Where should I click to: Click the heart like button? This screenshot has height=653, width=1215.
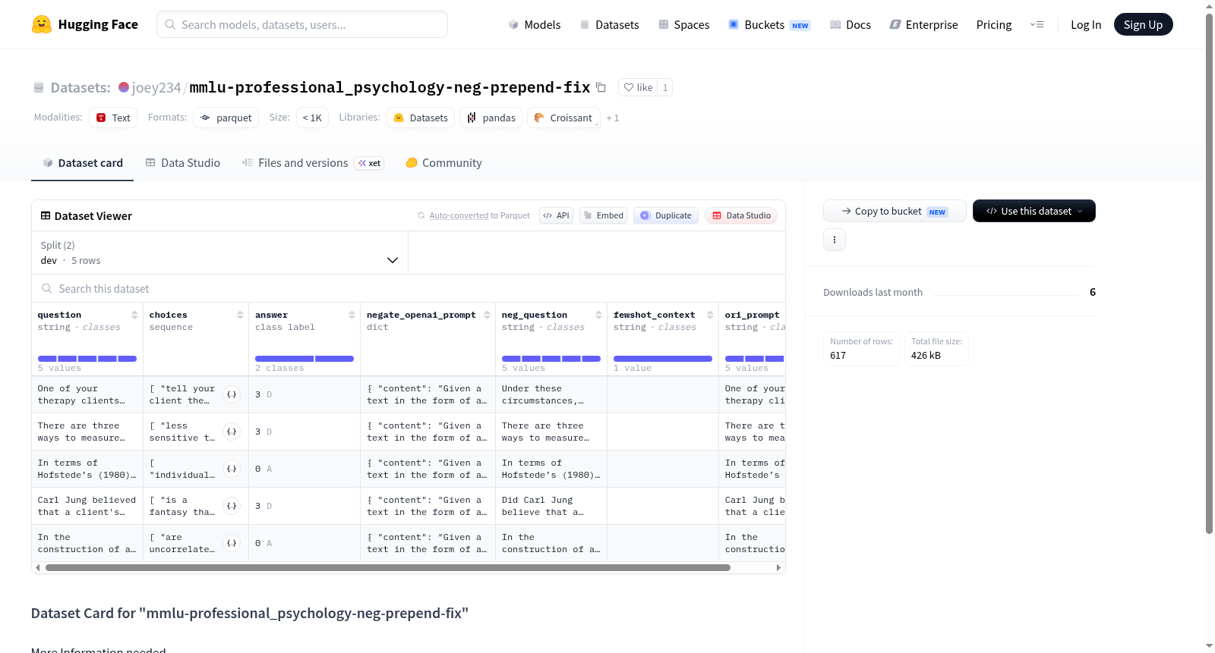(638, 87)
